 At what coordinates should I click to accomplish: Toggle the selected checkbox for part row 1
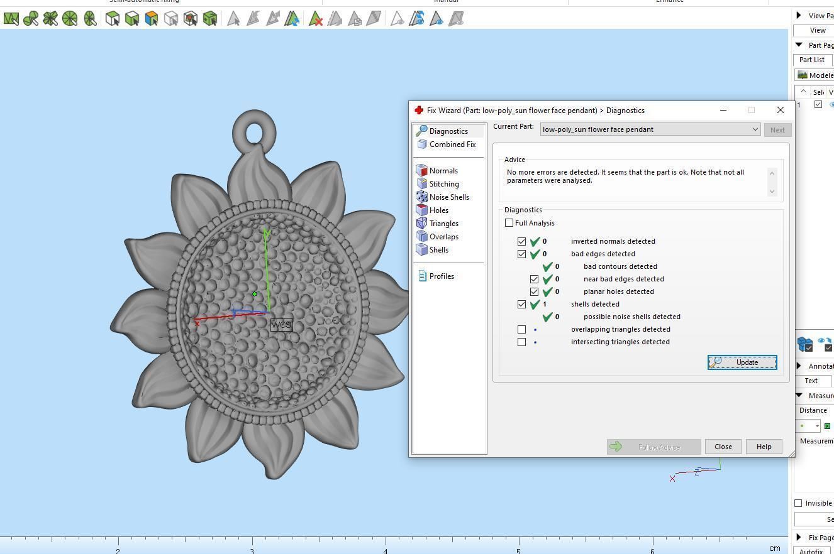pos(818,104)
